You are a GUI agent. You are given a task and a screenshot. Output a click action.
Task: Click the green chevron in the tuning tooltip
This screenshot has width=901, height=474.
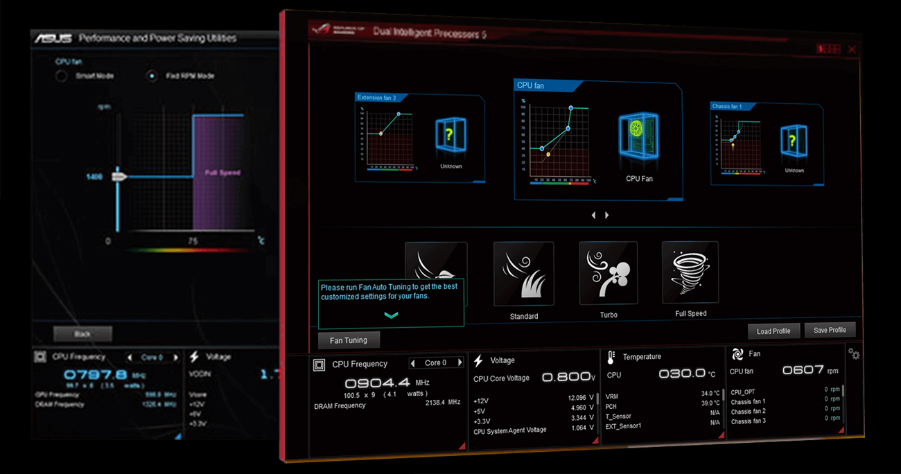pos(391,313)
